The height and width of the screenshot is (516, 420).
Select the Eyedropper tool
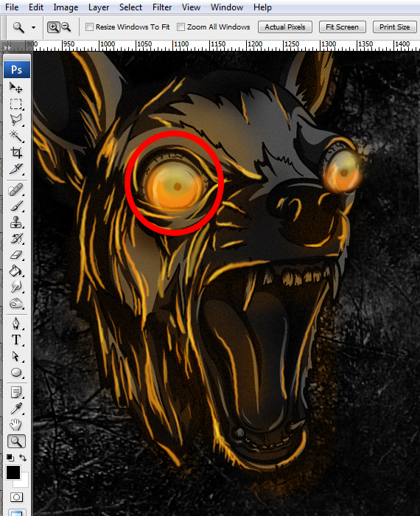click(x=15, y=408)
